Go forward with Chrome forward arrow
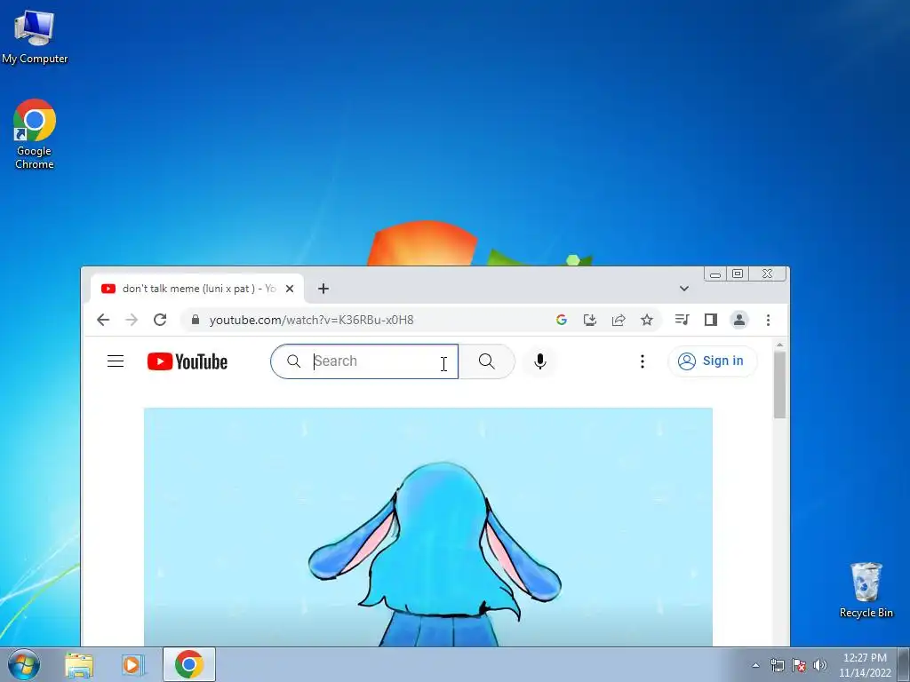 [132, 320]
